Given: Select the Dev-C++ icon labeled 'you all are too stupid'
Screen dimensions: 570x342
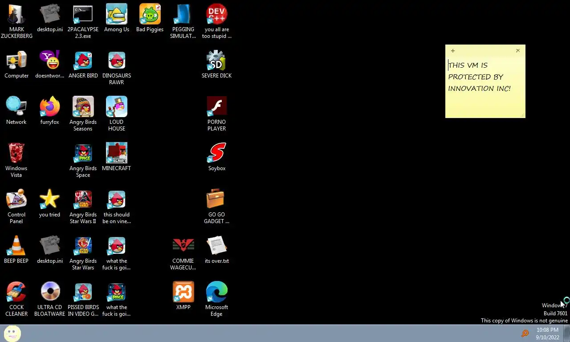Looking at the screenshot, I should click(217, 21).
